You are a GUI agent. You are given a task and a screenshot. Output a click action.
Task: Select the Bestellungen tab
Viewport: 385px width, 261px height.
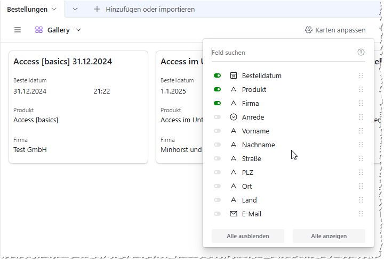27,9
